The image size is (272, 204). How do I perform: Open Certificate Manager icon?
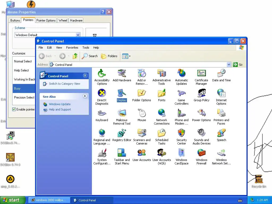201,77
